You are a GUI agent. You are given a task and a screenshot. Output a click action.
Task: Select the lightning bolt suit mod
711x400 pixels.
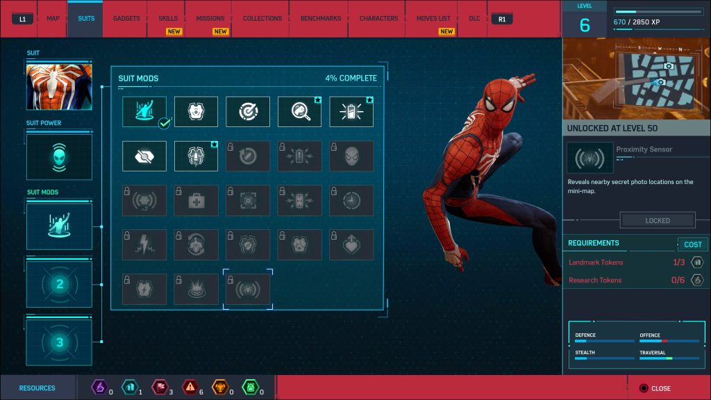pyautogui.click(x=144, y=244)
